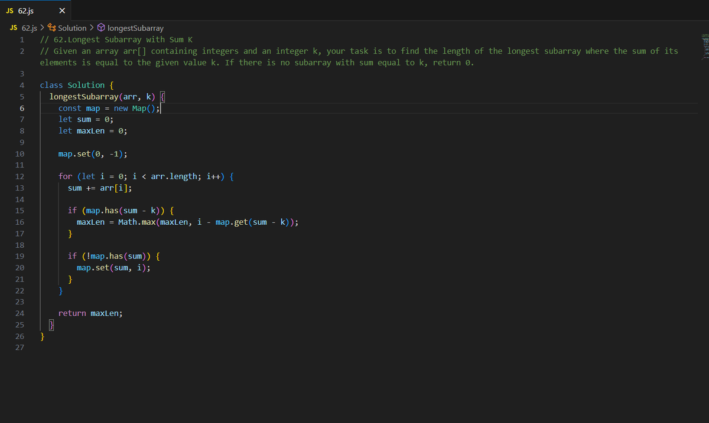Image resolution: width=709 pixels, height=423 pixels.
Task: Click on 'let maxLen = 0;' line
Action: click(93, 131)
